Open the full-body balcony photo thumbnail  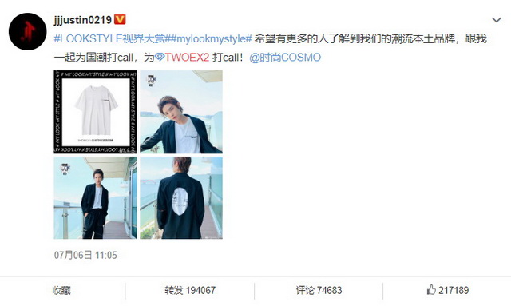pyautogui.click(x=96, y=197)
